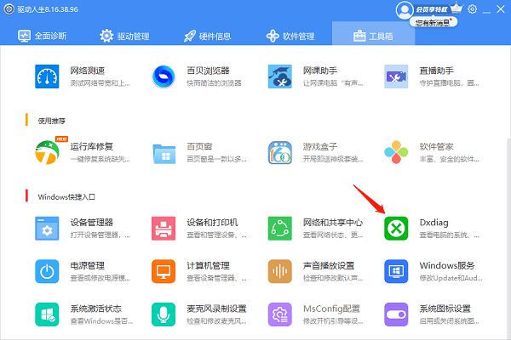Viewport: 511px width, 340px height.
Task: Click the user avatar icon
Action: [405, 10]
